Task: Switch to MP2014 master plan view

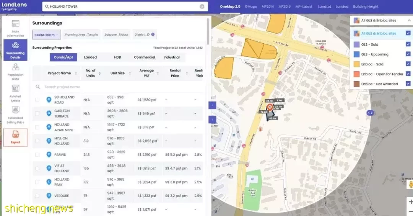Action: pos(268,7)
